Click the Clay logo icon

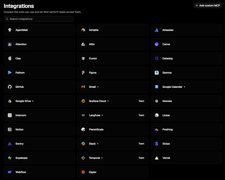10,58
